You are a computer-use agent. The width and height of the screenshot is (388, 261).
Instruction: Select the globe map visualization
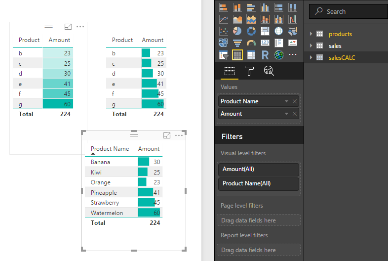(279, 31)
